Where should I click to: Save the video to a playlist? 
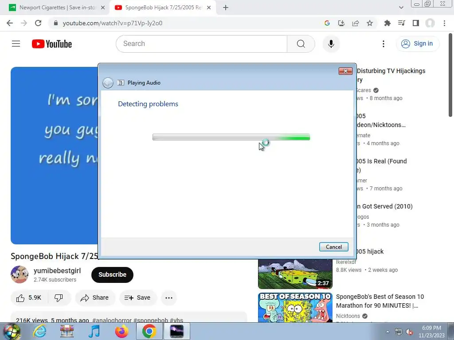[137, 298]
